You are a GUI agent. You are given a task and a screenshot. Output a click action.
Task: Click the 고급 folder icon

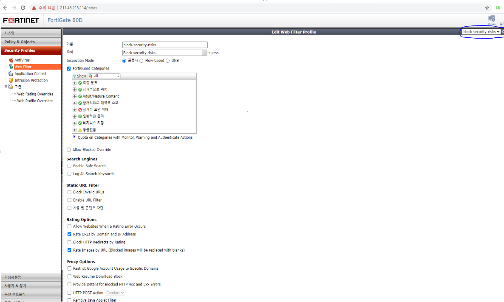[x=11, y=87]
